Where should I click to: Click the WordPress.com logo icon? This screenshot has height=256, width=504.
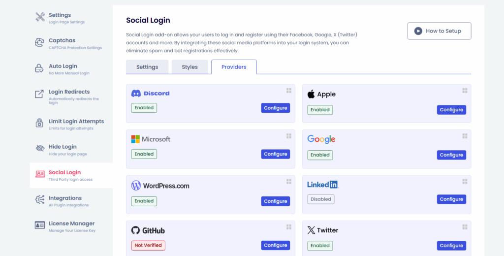pyautogui.click(x=136, y=186)
